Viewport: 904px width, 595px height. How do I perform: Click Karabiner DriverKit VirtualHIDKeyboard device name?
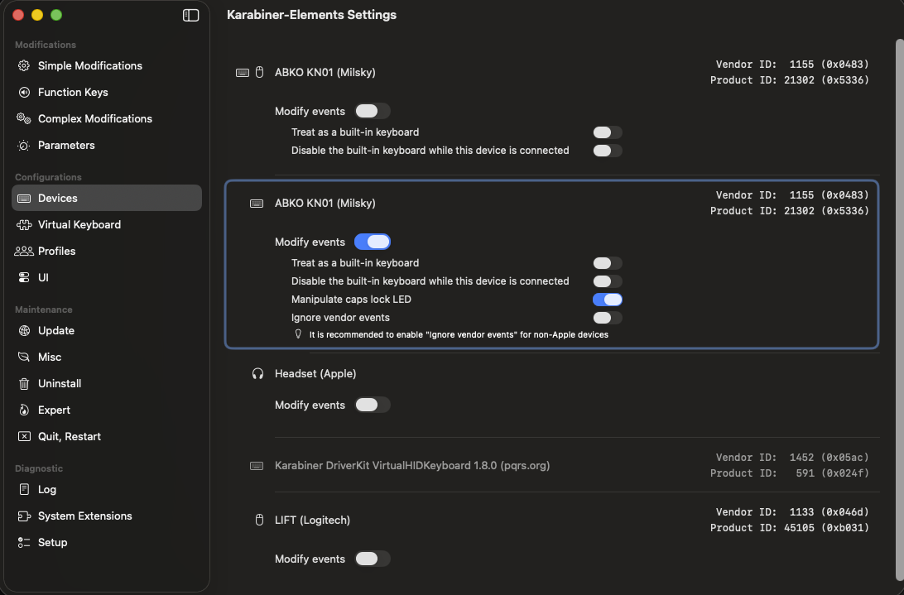[412, 466]
